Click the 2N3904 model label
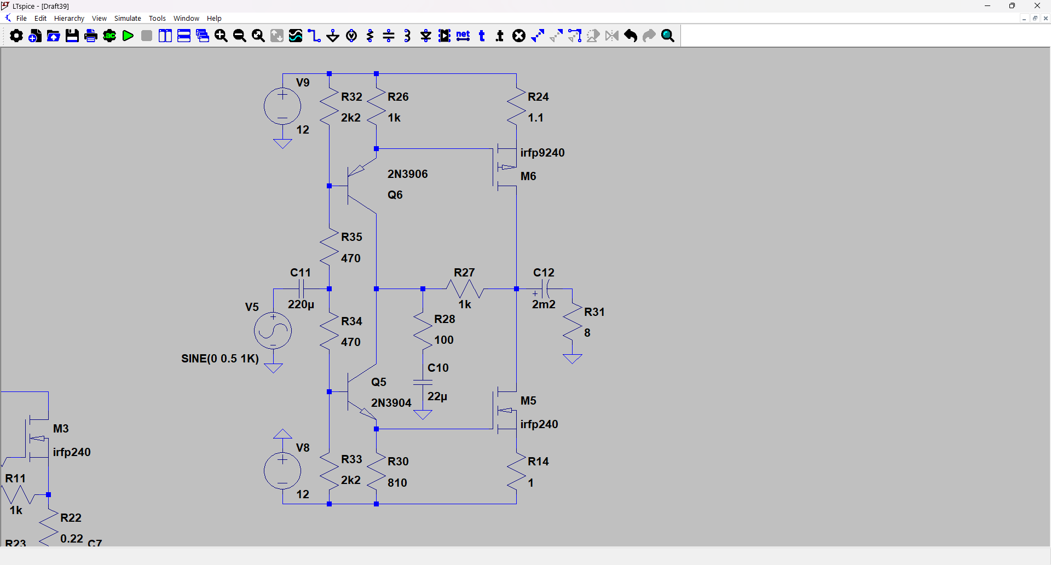 pos(391,403)
